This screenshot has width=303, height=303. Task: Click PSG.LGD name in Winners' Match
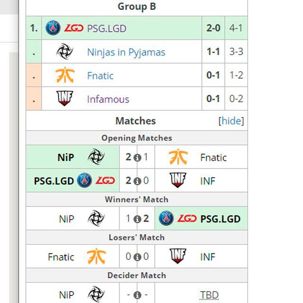tap(220, 219)
